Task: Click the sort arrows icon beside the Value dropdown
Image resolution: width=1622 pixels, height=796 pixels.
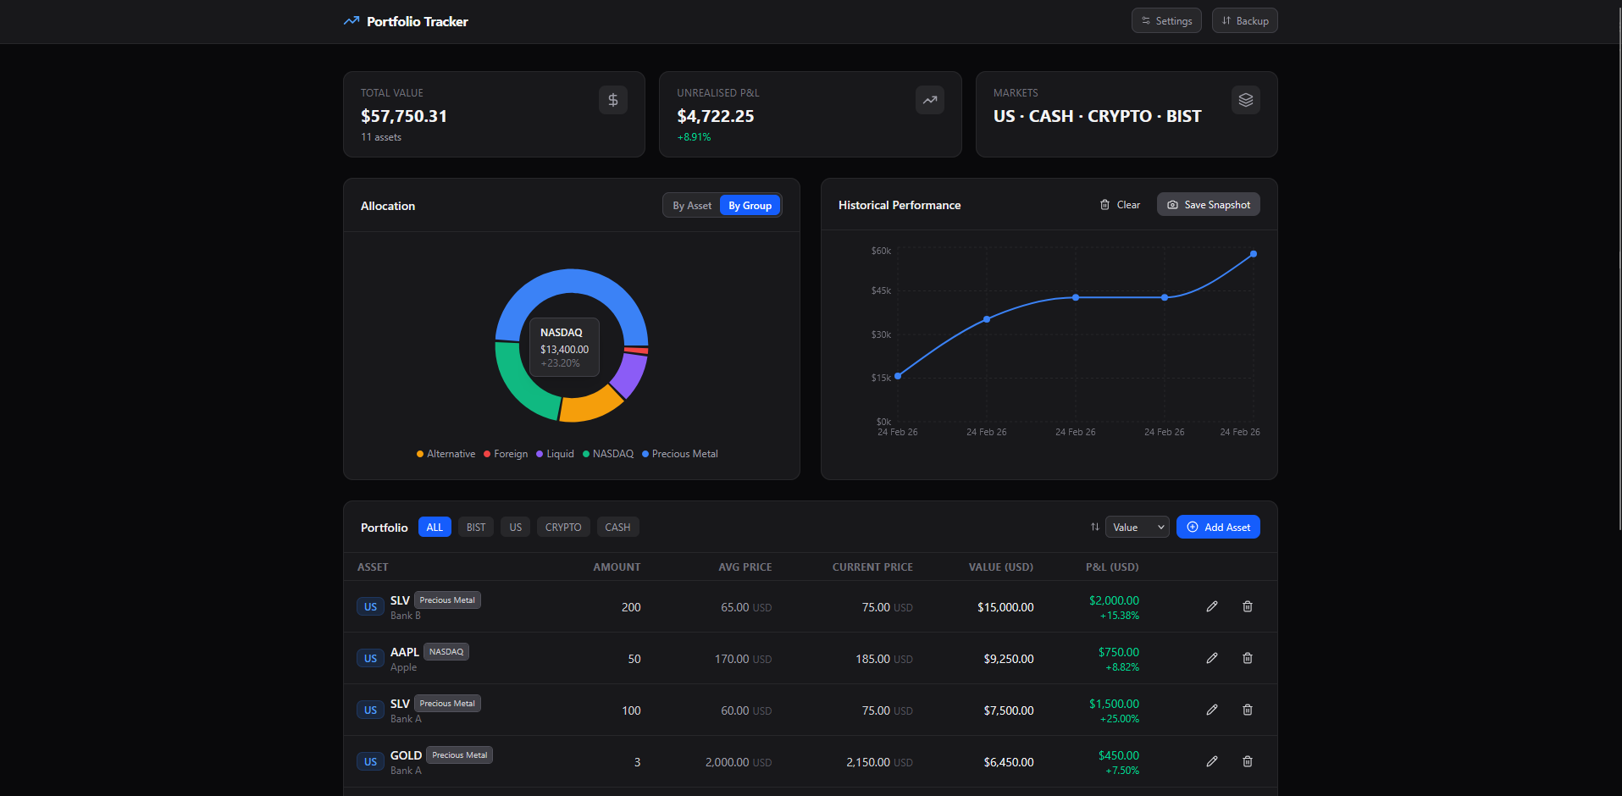Action: [1093, 527]
